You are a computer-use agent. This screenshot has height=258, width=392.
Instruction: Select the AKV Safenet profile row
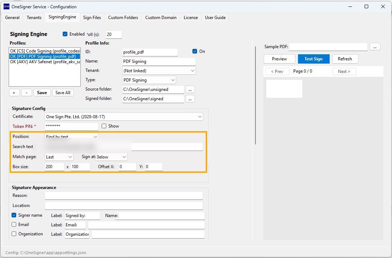click(x=45, y=62)
